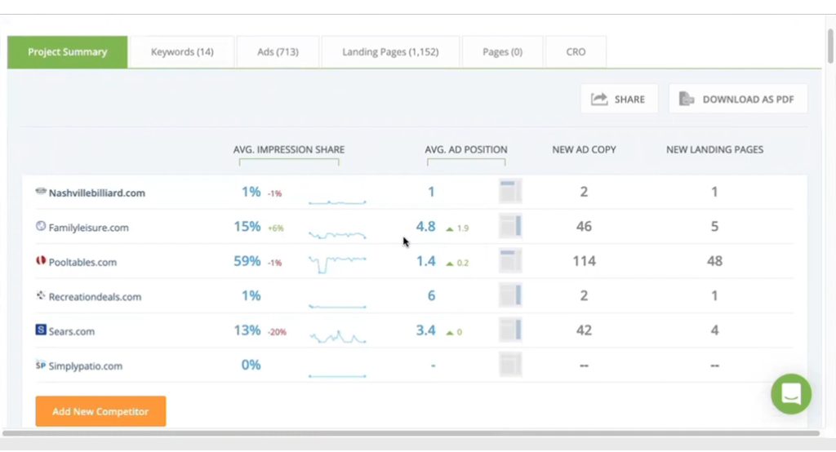Open ad position layout icon for Recreationdeals.com
The height and width of the screenshot is (452, 836).
510,295
